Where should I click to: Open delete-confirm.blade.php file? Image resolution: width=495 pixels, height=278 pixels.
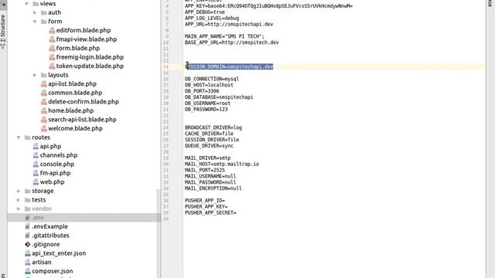point(84,102)
